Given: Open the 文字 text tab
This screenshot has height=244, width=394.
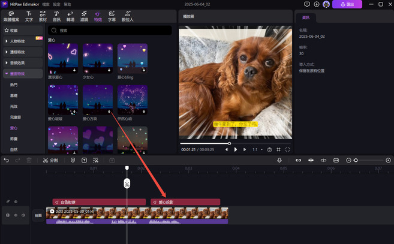Looking at the screenshot, I should (x=29, y=16).
